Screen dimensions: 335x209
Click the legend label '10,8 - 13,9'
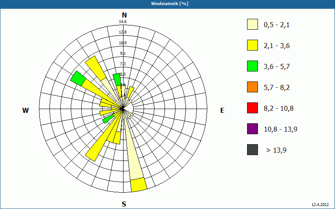tap(281, 130)
